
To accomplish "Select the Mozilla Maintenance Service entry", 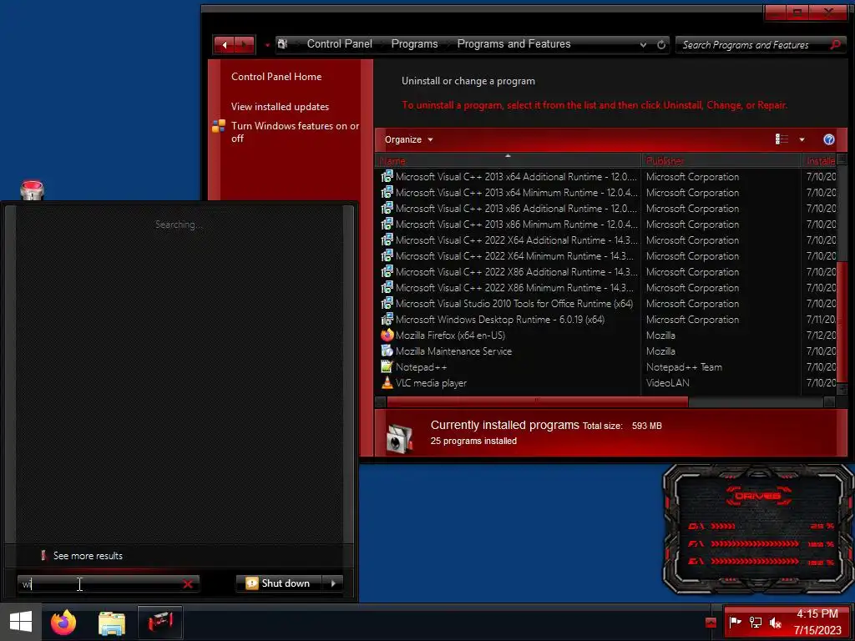I will tap(453, 351).
